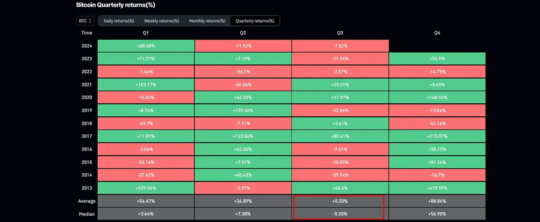Switch to Daily returns(%) tab
This screenshot has width=540, height=222.
point(119,21)
